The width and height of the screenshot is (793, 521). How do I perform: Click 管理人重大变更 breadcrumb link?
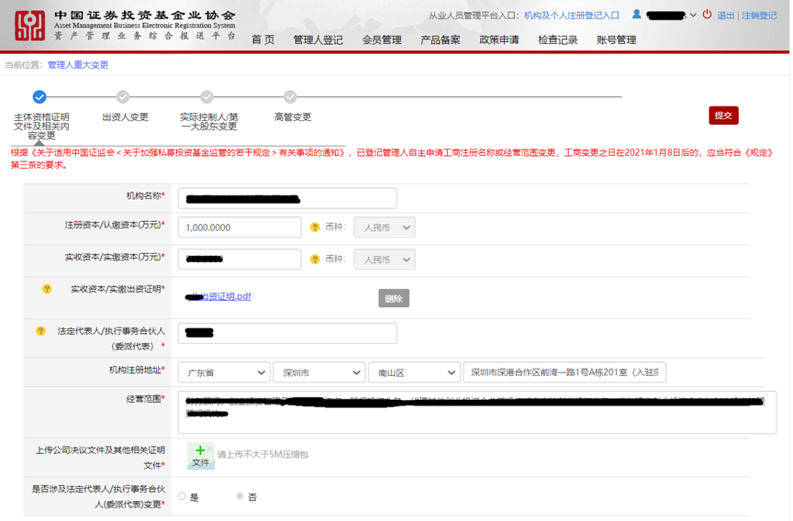(78, 65)
